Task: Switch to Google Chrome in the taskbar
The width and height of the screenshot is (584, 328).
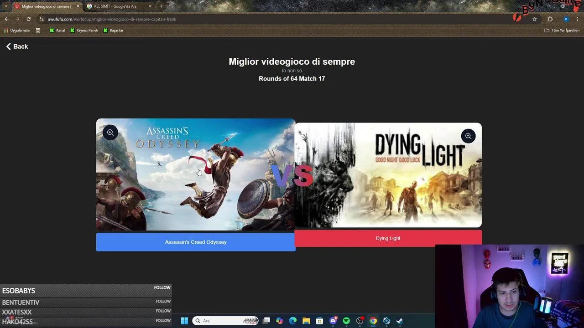Action: (373, 321)
